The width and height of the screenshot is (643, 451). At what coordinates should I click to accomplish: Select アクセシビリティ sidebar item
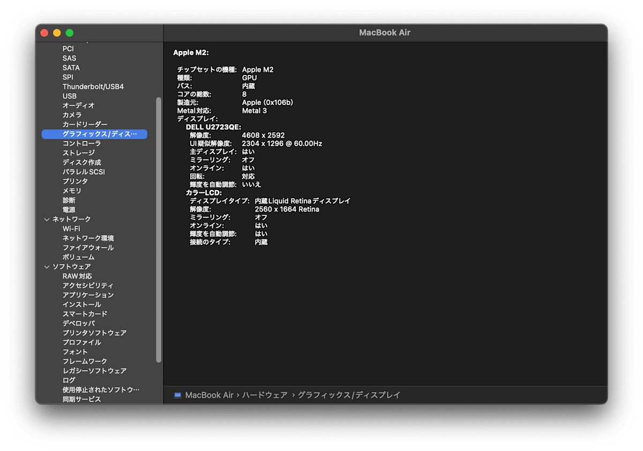(88, 285)
